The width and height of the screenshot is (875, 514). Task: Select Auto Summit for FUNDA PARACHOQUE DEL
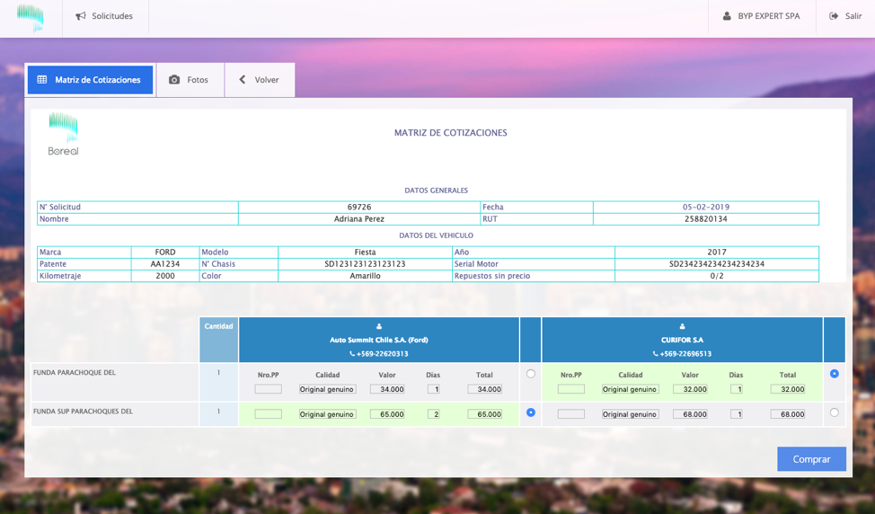pyautogui.click(x=531, y=374)
